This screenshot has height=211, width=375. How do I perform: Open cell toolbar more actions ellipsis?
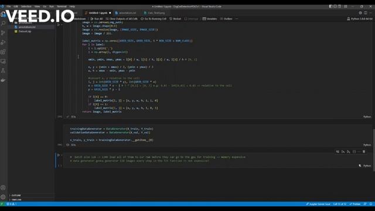(x=359, y=152)
